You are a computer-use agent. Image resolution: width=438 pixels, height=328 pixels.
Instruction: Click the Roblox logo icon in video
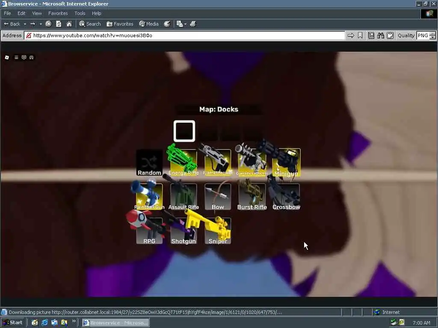click(x=7, y=58)
